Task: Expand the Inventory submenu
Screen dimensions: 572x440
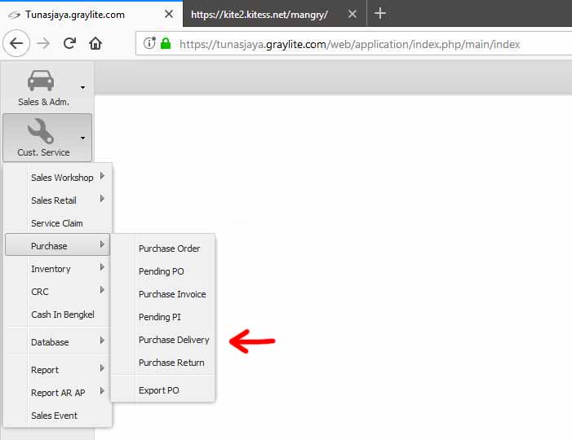Action: click(51, 269)
